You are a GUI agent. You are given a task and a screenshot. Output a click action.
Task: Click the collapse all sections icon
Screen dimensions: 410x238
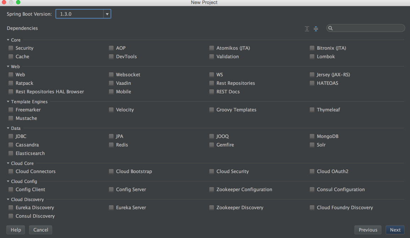pyautogui.click(x=316, y=28)
